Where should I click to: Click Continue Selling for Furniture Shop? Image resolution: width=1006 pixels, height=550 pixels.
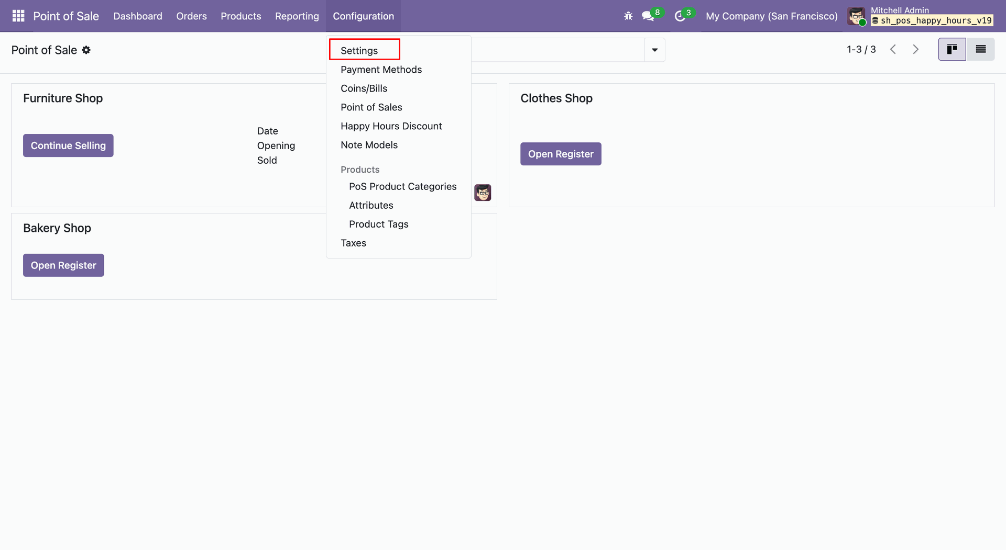(x=68, y=145)
